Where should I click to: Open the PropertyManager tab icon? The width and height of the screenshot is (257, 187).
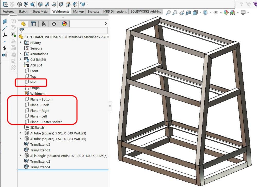click(33, 24)
